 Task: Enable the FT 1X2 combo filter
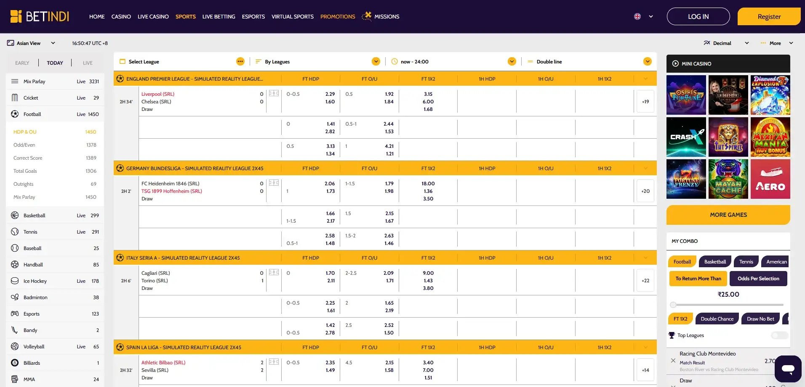pyautogui.click(x=680, y=319)
